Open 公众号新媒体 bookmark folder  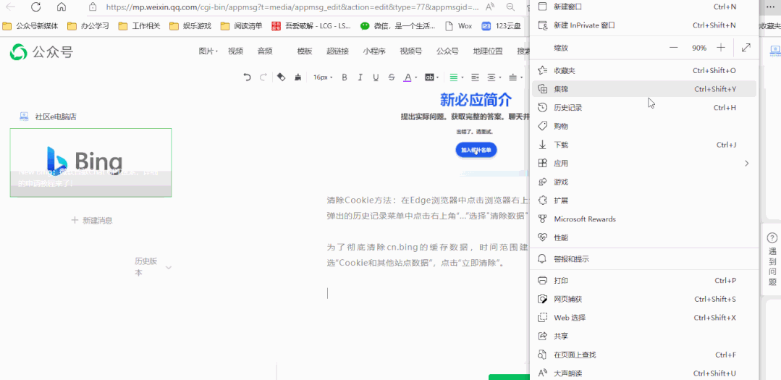tap(30, 26)
